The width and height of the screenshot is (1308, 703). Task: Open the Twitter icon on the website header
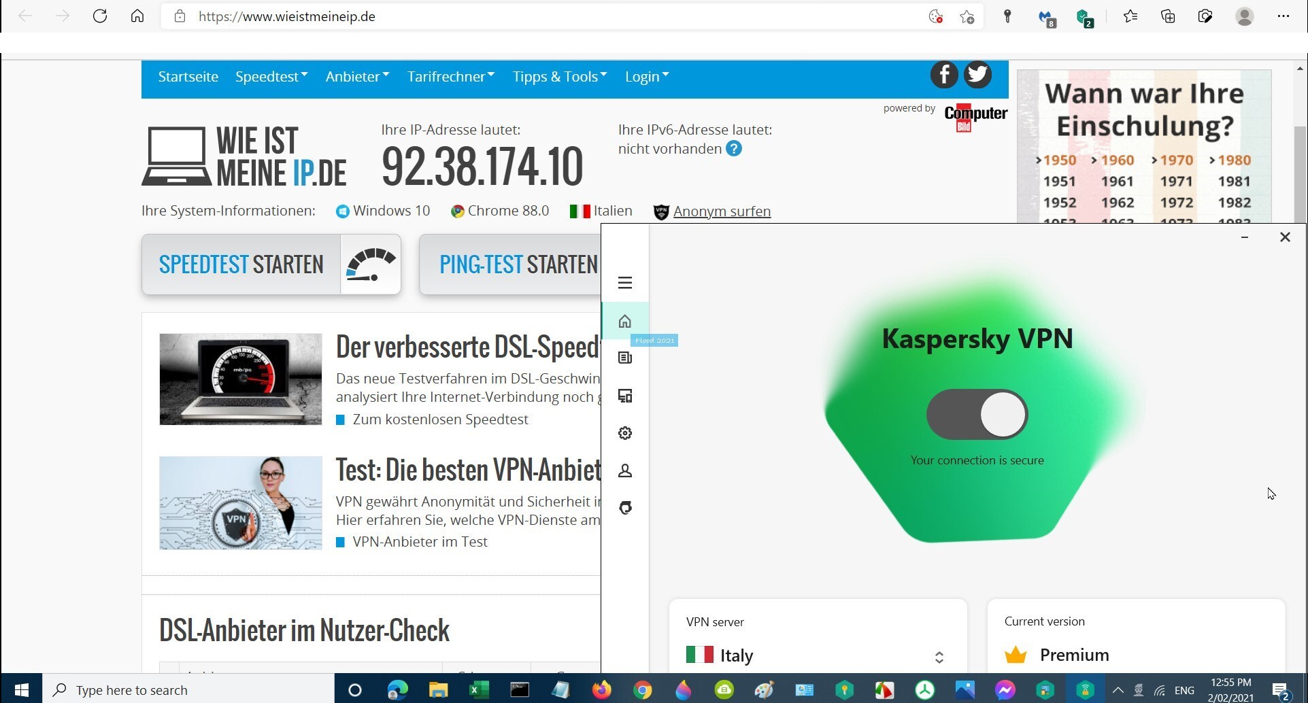[977, 75]
